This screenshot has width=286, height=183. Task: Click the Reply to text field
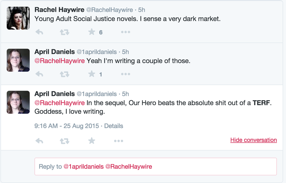[155, 167]
